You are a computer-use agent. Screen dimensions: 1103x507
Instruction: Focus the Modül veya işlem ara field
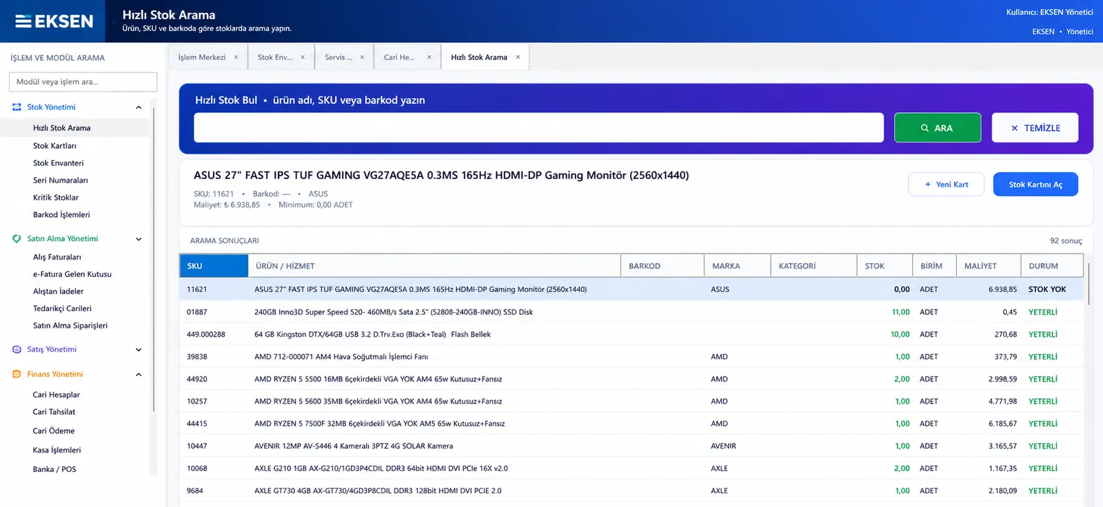pos(83,82)
